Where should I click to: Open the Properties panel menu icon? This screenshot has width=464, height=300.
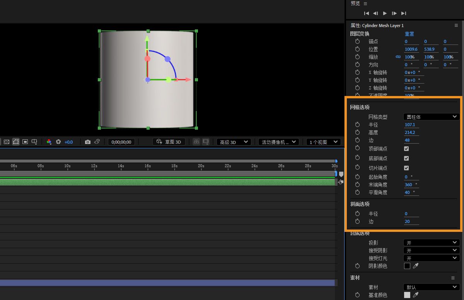456,26
